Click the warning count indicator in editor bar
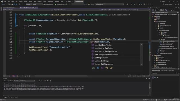 click(18, 76)
